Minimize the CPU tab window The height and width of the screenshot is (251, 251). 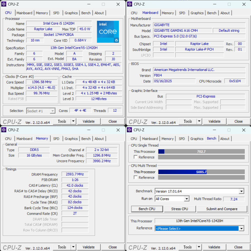coord(89,4)
